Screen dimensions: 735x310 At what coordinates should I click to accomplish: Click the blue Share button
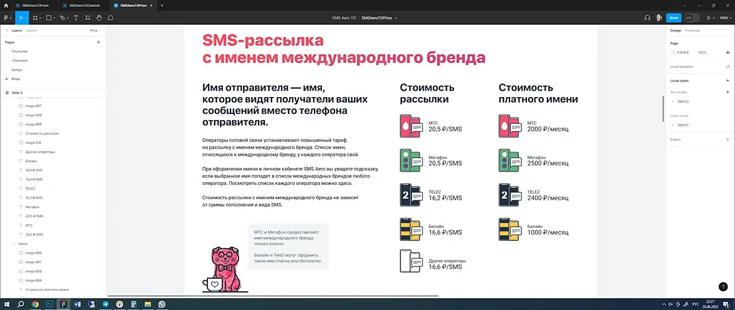[673, 18]
